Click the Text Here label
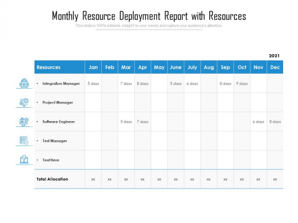This screenshot has width=298, height=223. tap(51, 160)
